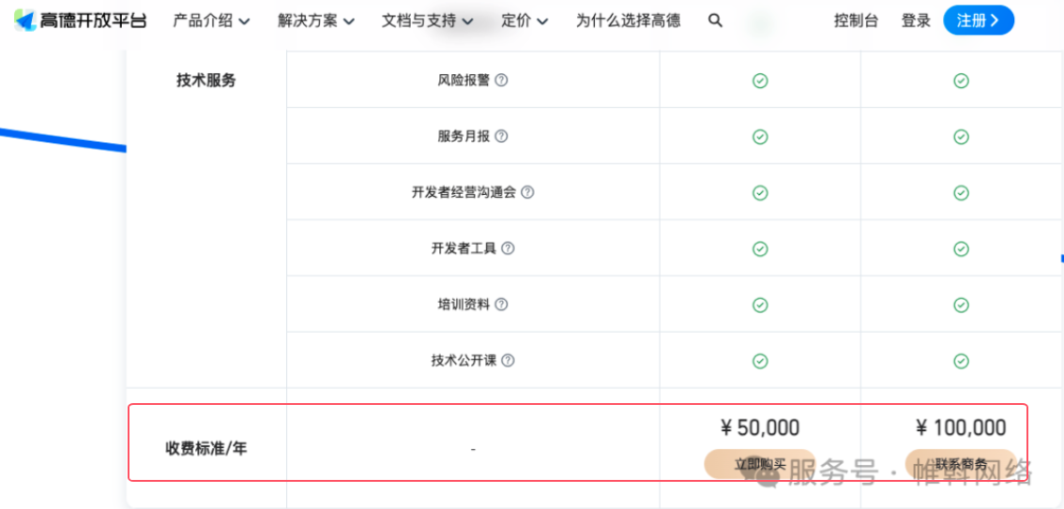Click 立即购买 under ¥50,000

(x=759, y=463)
